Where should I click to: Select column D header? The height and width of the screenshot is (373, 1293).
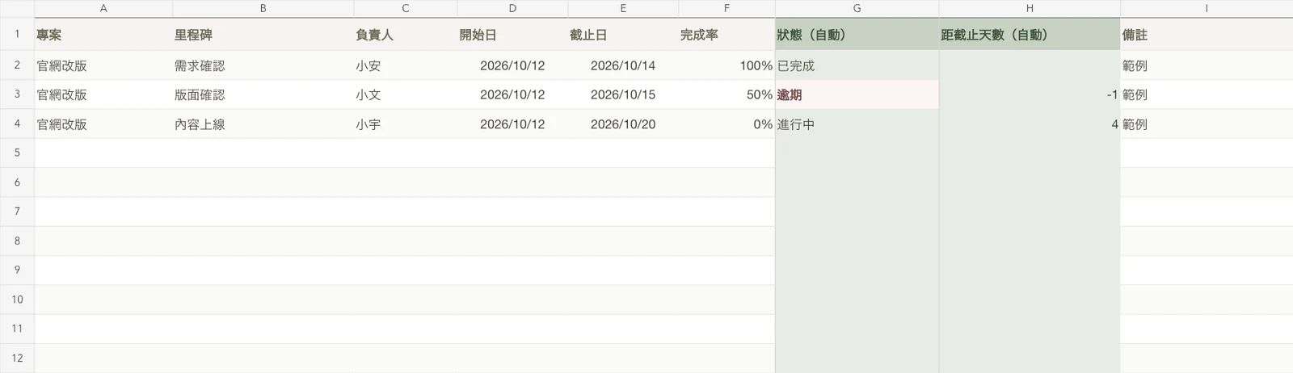pyautogui.click(x=512, y=8)
